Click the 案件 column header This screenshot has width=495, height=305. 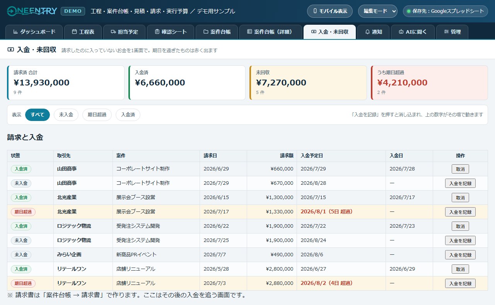(156, 156)
